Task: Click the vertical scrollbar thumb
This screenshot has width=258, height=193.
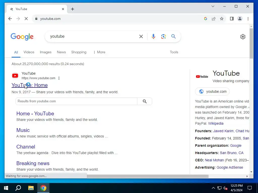Action: pyautogui.click(x=251, y=43)
